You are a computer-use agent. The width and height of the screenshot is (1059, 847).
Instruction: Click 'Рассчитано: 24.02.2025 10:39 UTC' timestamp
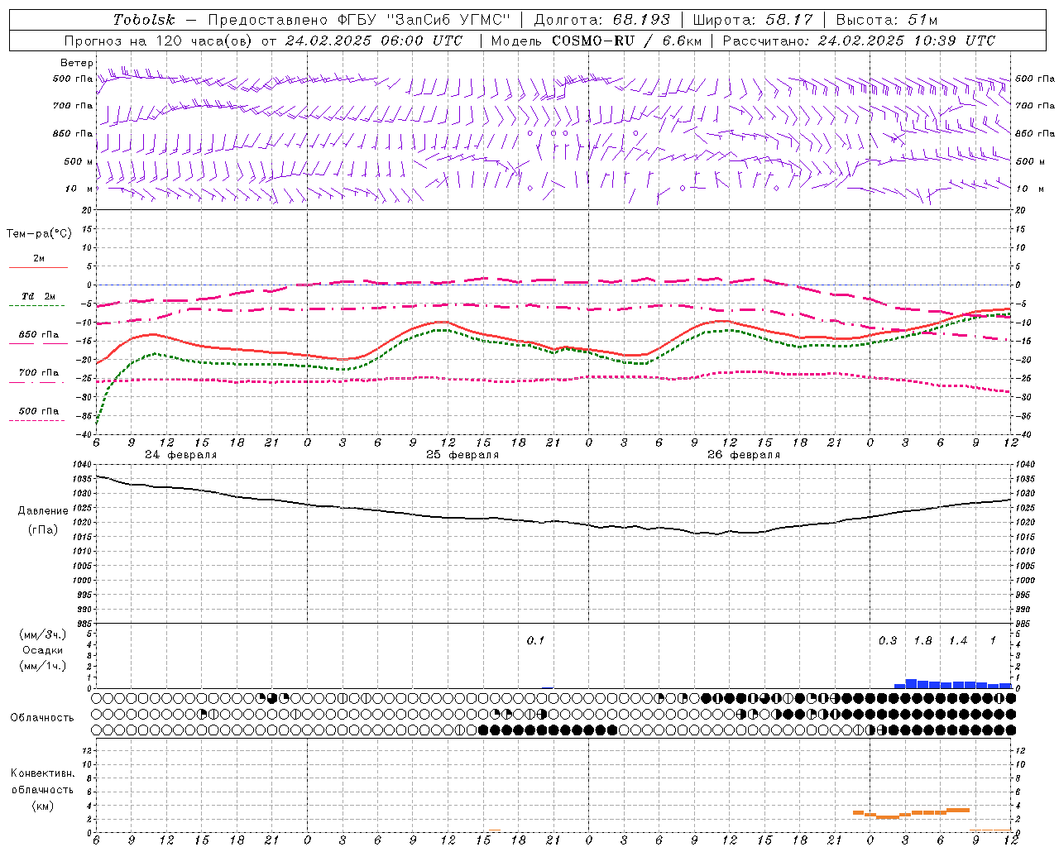[859, 41]
